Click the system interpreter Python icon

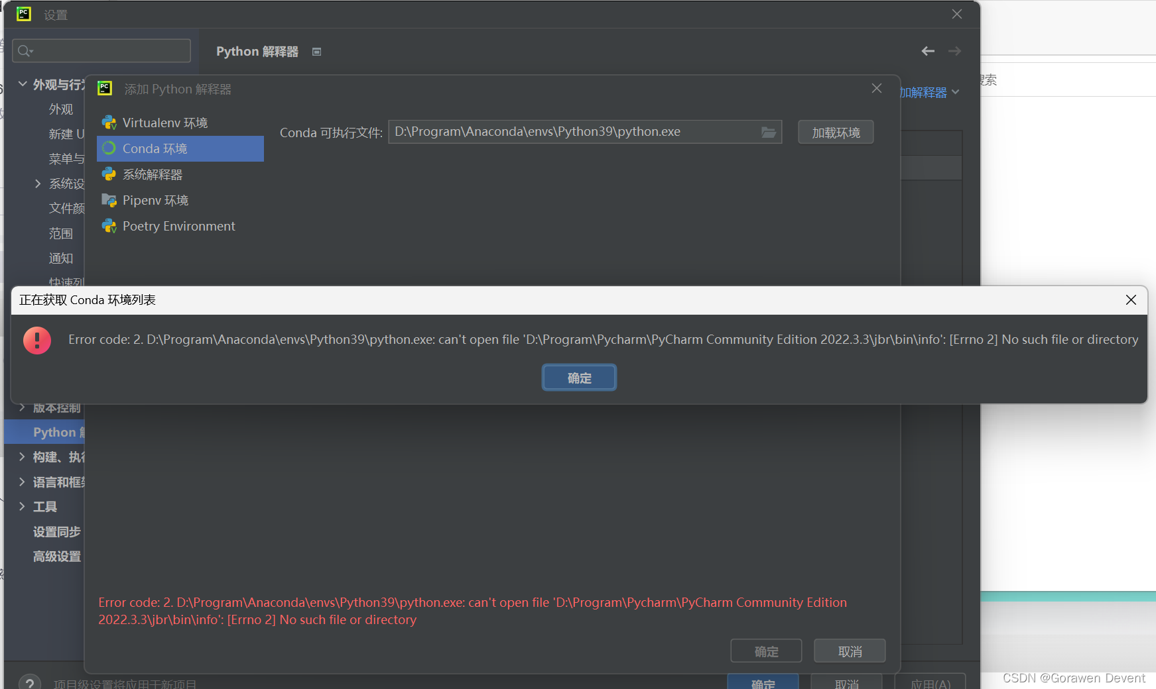point(109,174)
